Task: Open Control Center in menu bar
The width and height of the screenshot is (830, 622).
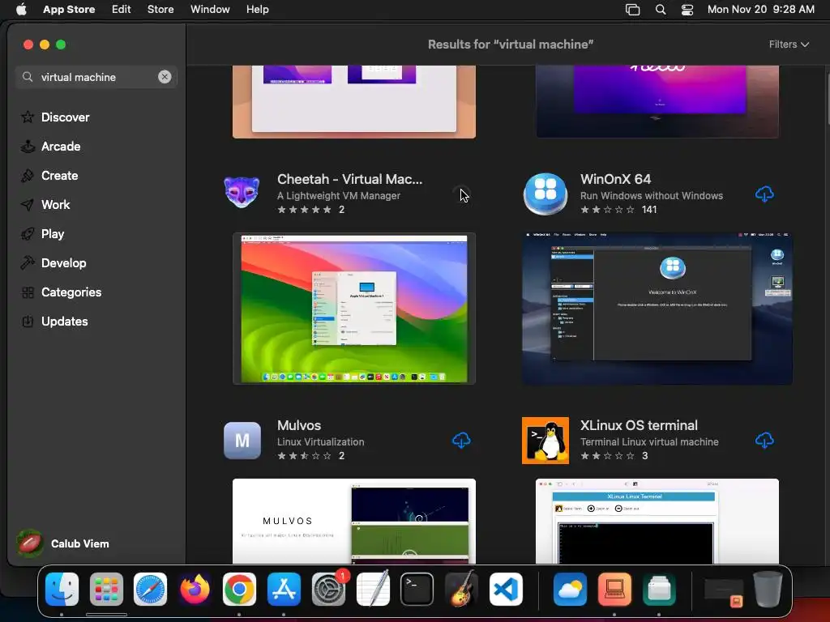Action: tap(687, 10)
